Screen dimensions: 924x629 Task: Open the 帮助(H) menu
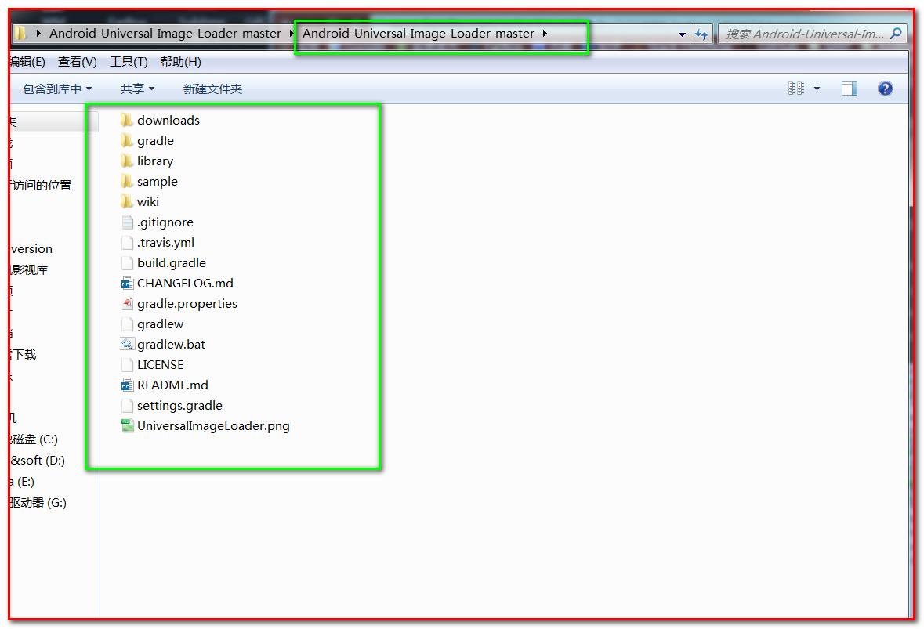pyautogui.click(x=181, y=62)
